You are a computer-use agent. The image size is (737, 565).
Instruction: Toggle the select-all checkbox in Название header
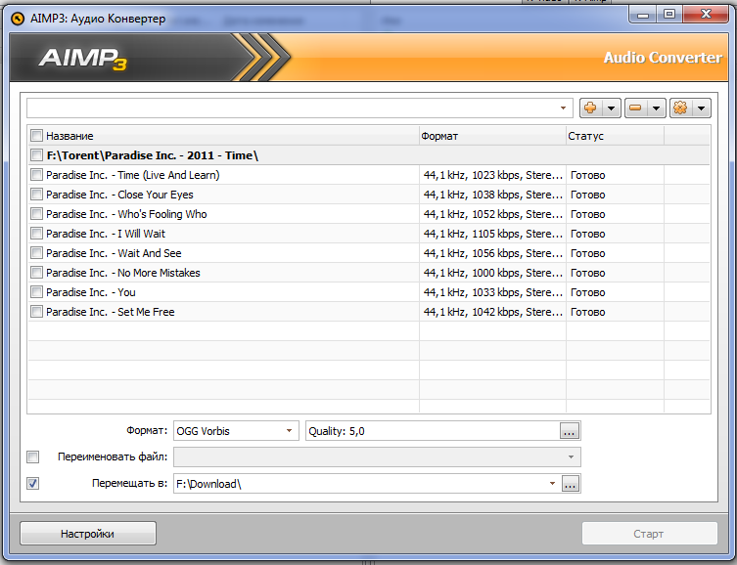pos(36,136)
